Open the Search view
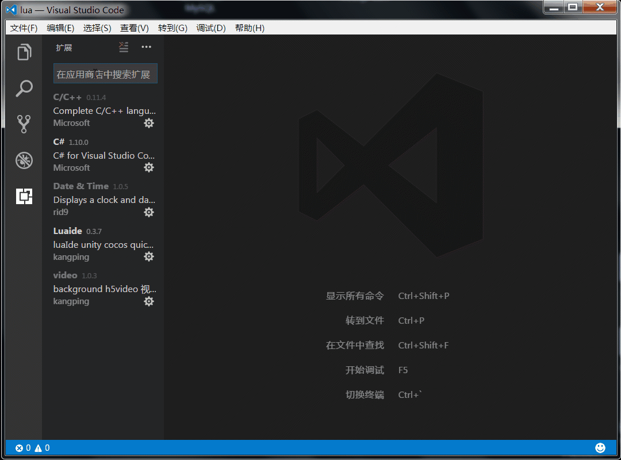Image resolution: width=621 pixels, height=460 pixels. [x=24, y=88]
